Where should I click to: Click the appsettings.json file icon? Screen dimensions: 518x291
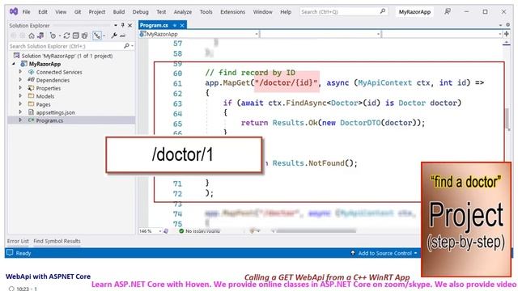pos(31,112)
